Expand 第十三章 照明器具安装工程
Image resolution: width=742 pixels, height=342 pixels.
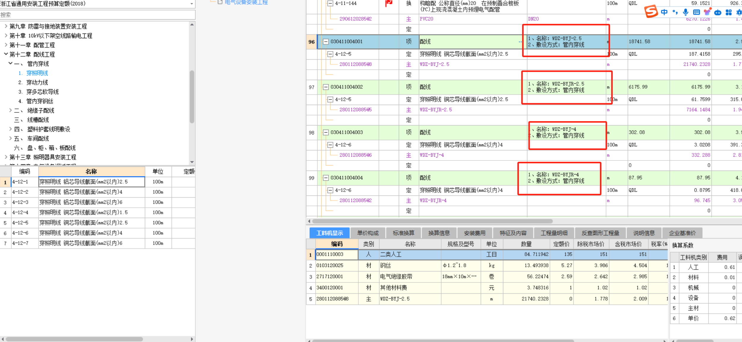coord(6,157)
